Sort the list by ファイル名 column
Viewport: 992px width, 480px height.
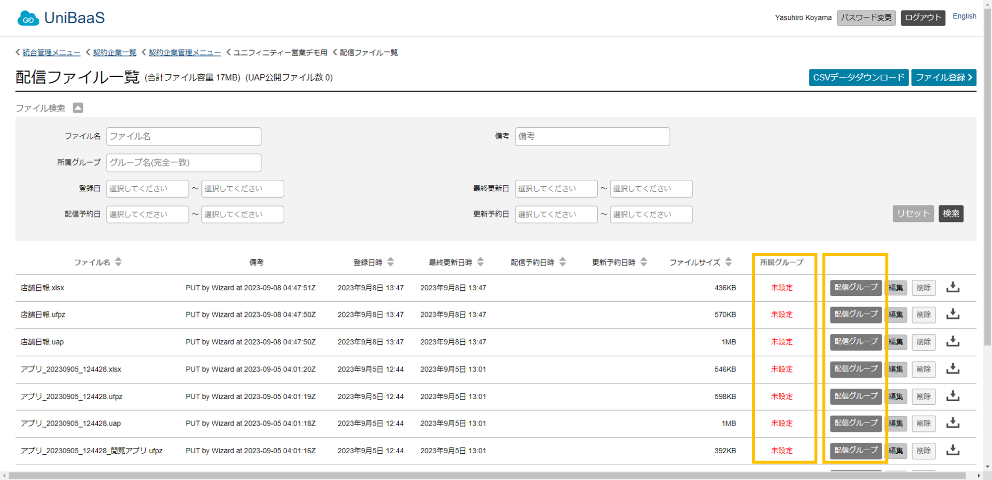click(x=118, y=262)
